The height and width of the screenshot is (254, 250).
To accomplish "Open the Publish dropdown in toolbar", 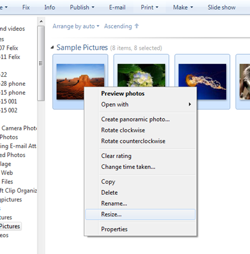I will coord(82,7).
